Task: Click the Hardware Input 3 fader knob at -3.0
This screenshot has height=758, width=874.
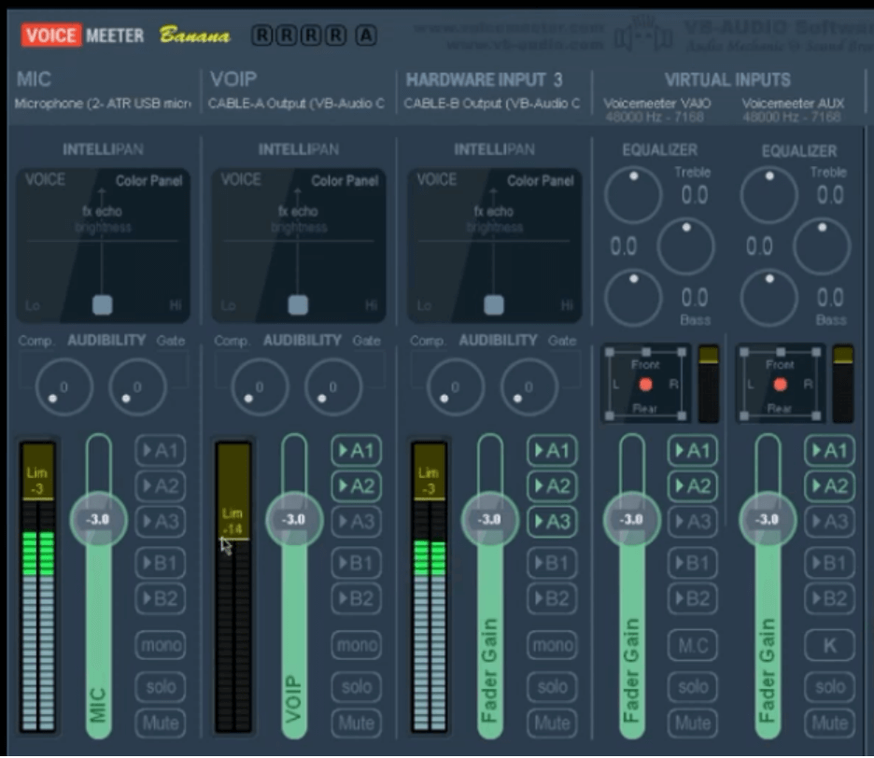Action: click(x=489, y=519)
